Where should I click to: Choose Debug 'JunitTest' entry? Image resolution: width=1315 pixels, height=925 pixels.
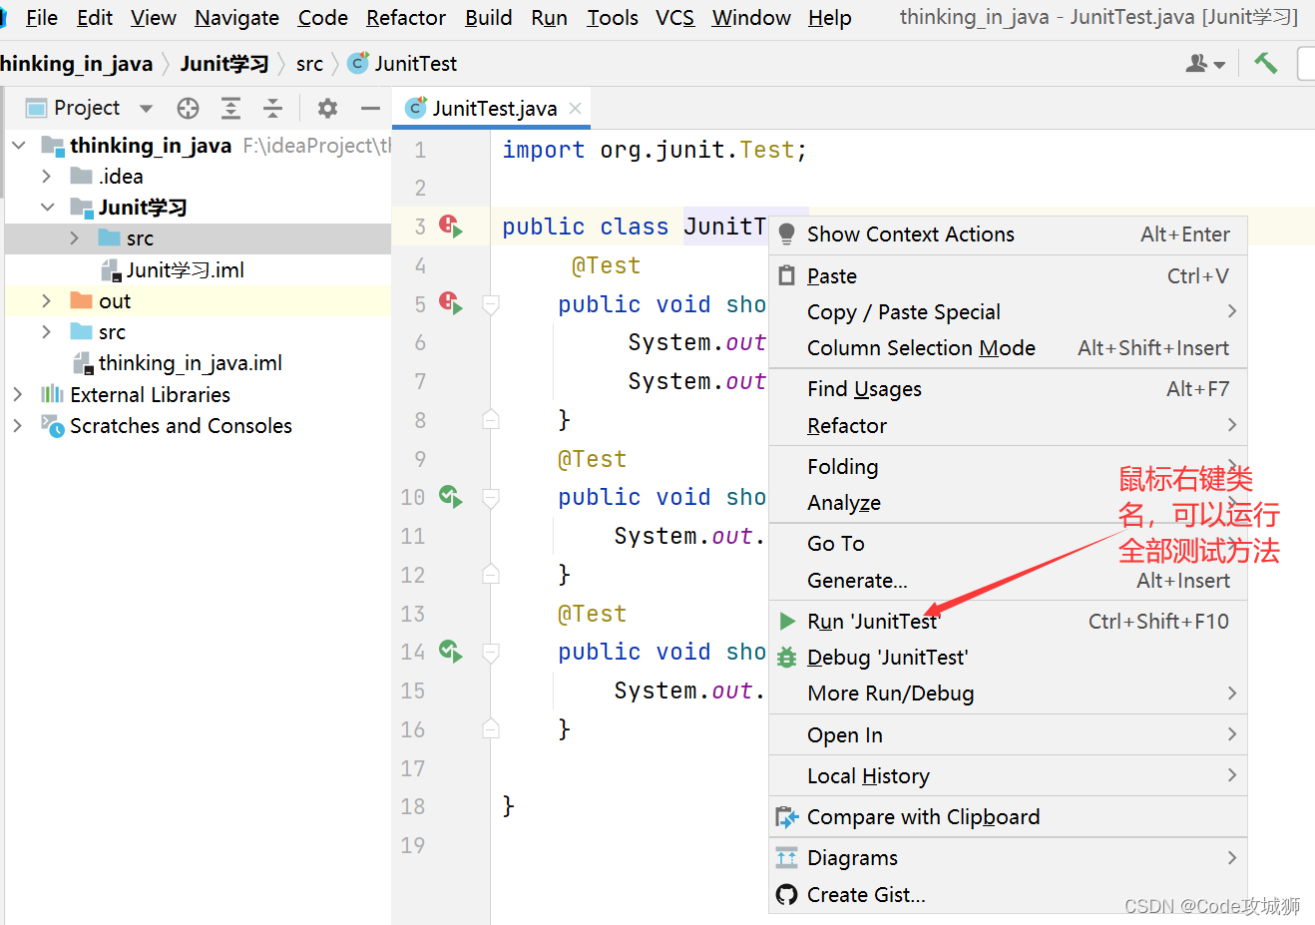coord(1008,658)
